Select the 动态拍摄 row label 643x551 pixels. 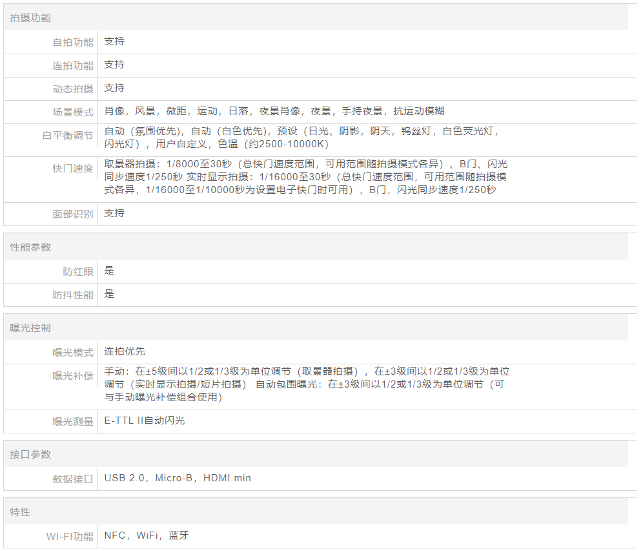click(72, 89)
